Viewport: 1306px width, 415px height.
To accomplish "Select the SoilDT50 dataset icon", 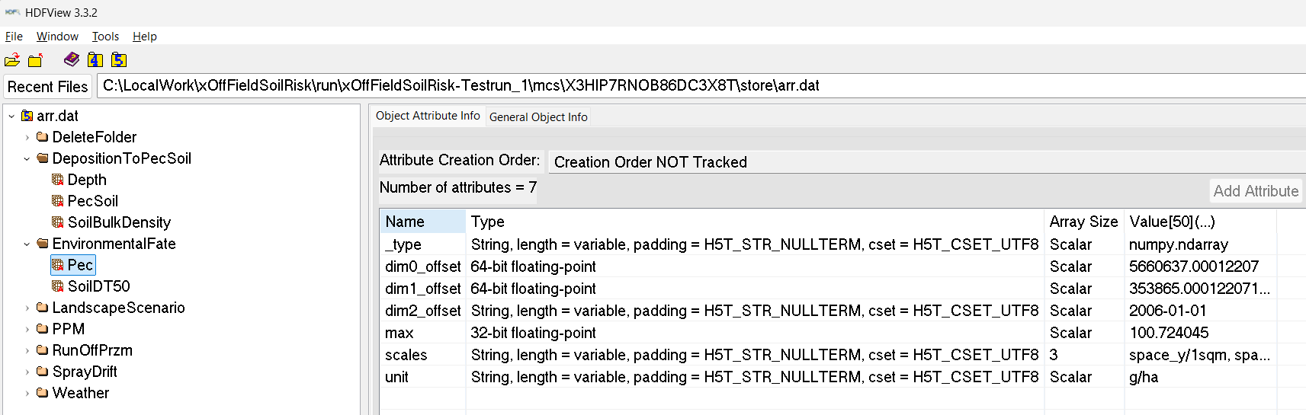I will tap(58, 286).
